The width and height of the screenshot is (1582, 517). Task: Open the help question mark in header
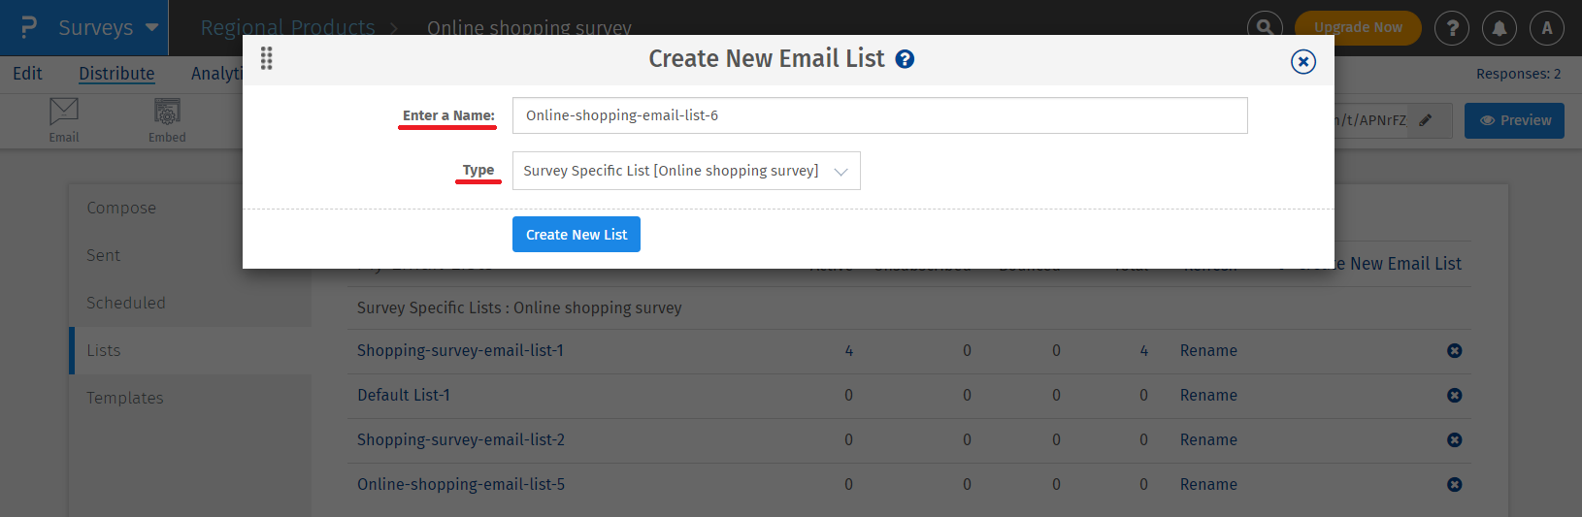(x=1452, y=28)
